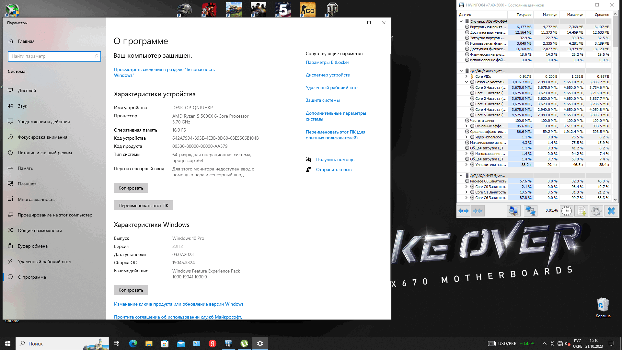
Task: Open the Память settings page
Action: click(x=54, y=168)
